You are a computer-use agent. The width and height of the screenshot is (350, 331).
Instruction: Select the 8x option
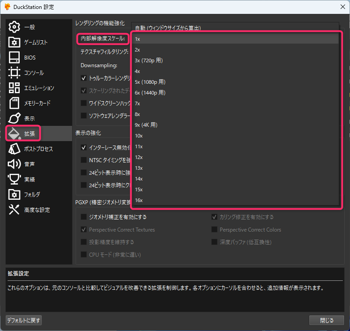click(235, 114)
